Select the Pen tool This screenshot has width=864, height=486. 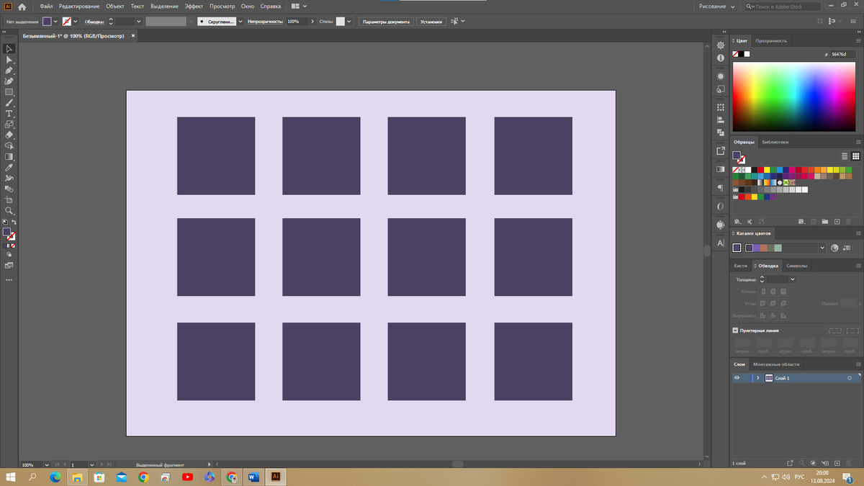(x=9, y=71)
